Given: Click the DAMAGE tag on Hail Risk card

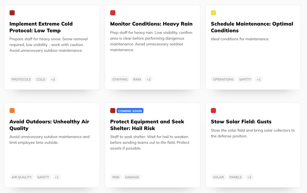Looking at the screenshot, I should tap(132, 177).
